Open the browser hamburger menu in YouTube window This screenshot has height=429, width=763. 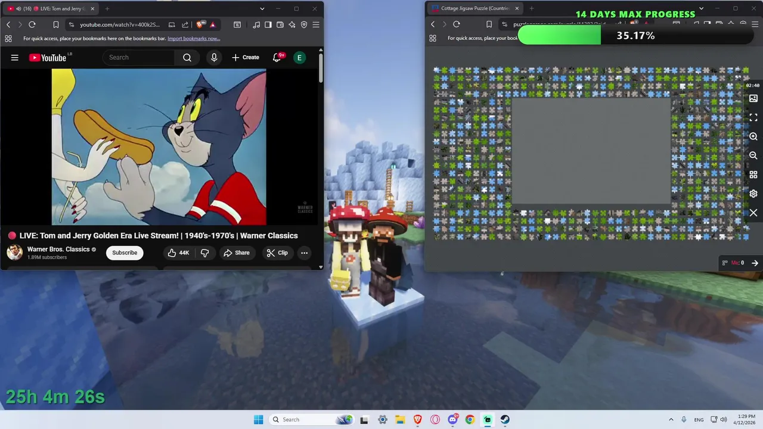[316, 24]
